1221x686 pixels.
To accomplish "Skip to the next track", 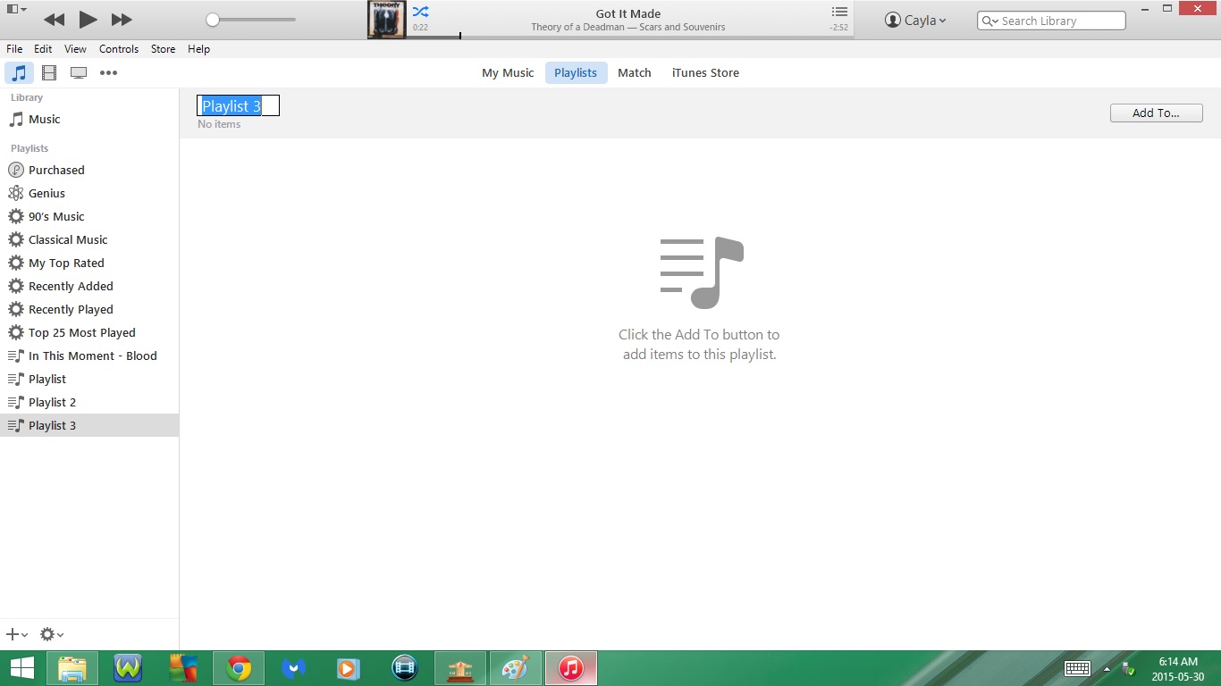I will coord(122,19).
